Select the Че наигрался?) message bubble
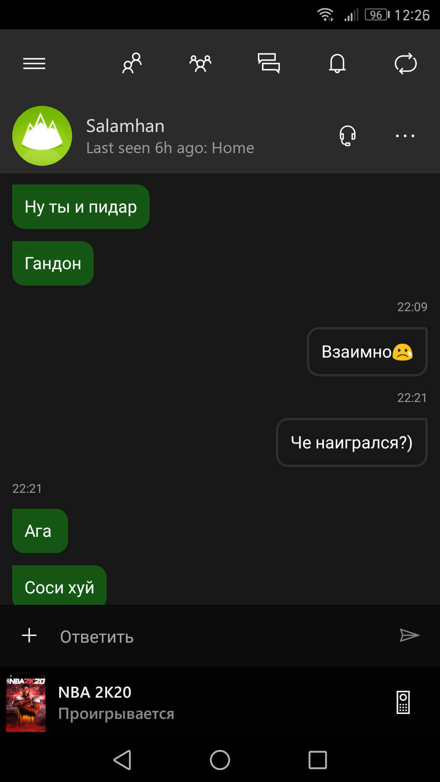 click(352, 442)
